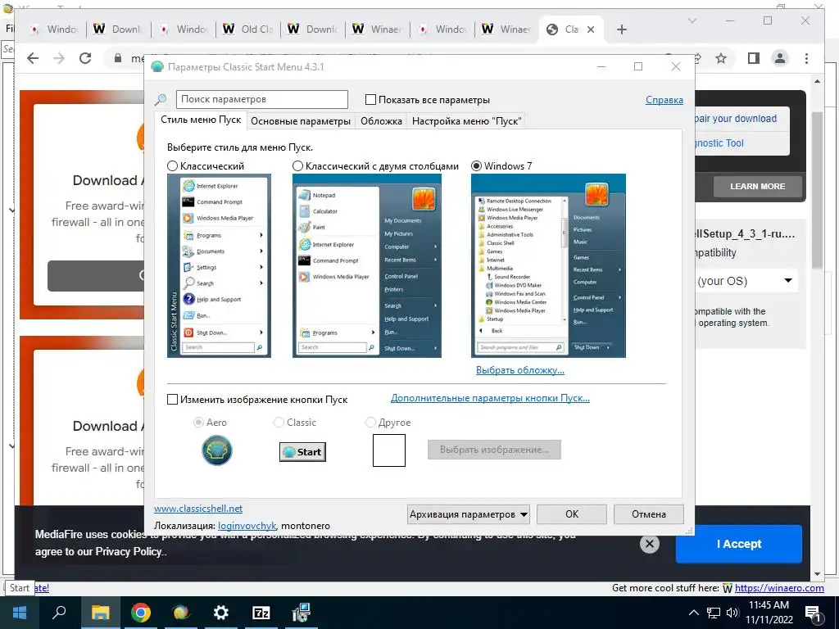Switch to Old Cla Chrome tab
Screen dimensions: 839x629
(x=249, y=29)
